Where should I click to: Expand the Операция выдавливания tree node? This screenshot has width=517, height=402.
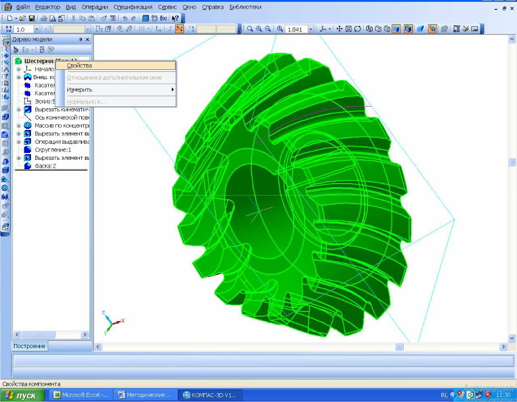[x=19, y=142]
